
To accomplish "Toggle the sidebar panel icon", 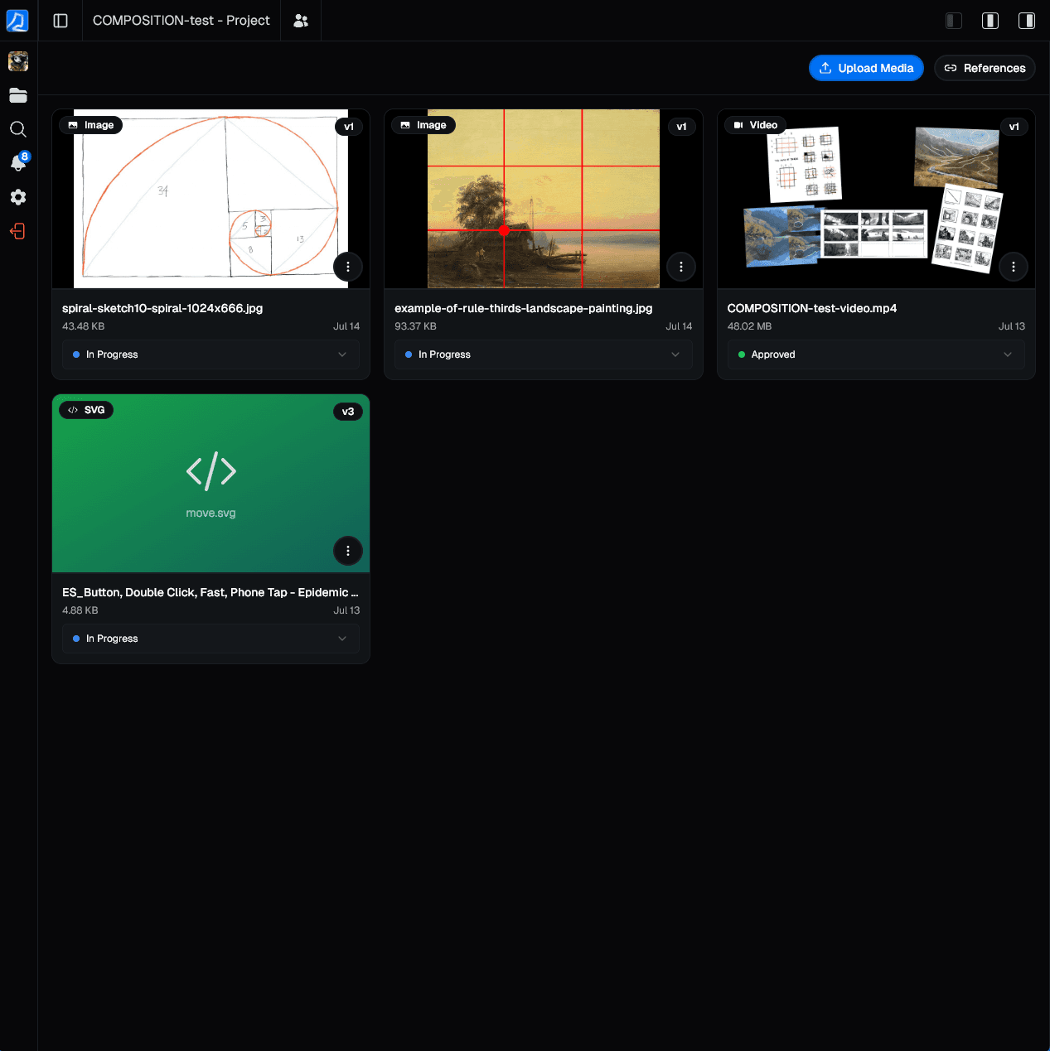I will pos(60,21).
